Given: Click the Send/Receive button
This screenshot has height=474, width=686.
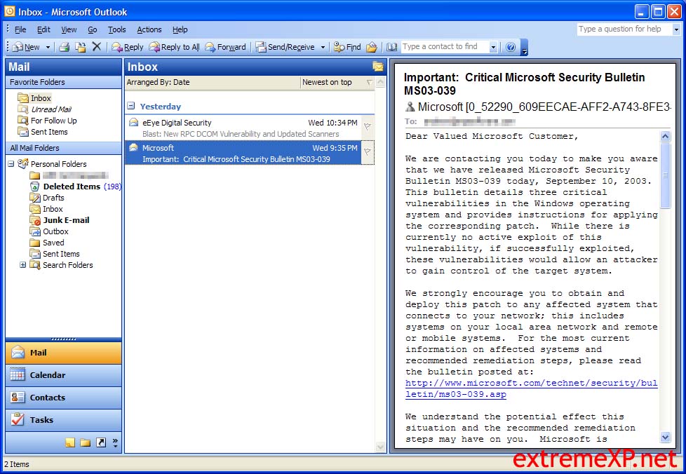Looking at the screenshot, I should (x=286, y=47).
